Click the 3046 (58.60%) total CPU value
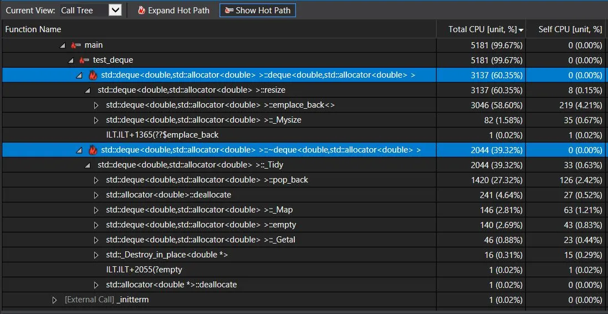608x314 pixels. pos(497,105)
